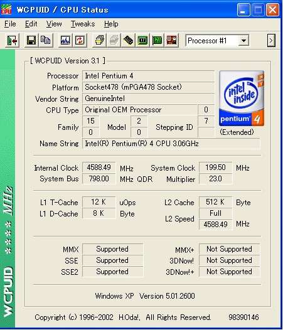The height and width of the screenshot is (330, 283).
Task: Click the Internal Clock value field
Action: point(99,168)
